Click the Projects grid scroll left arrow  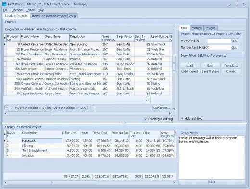[6, 113]
